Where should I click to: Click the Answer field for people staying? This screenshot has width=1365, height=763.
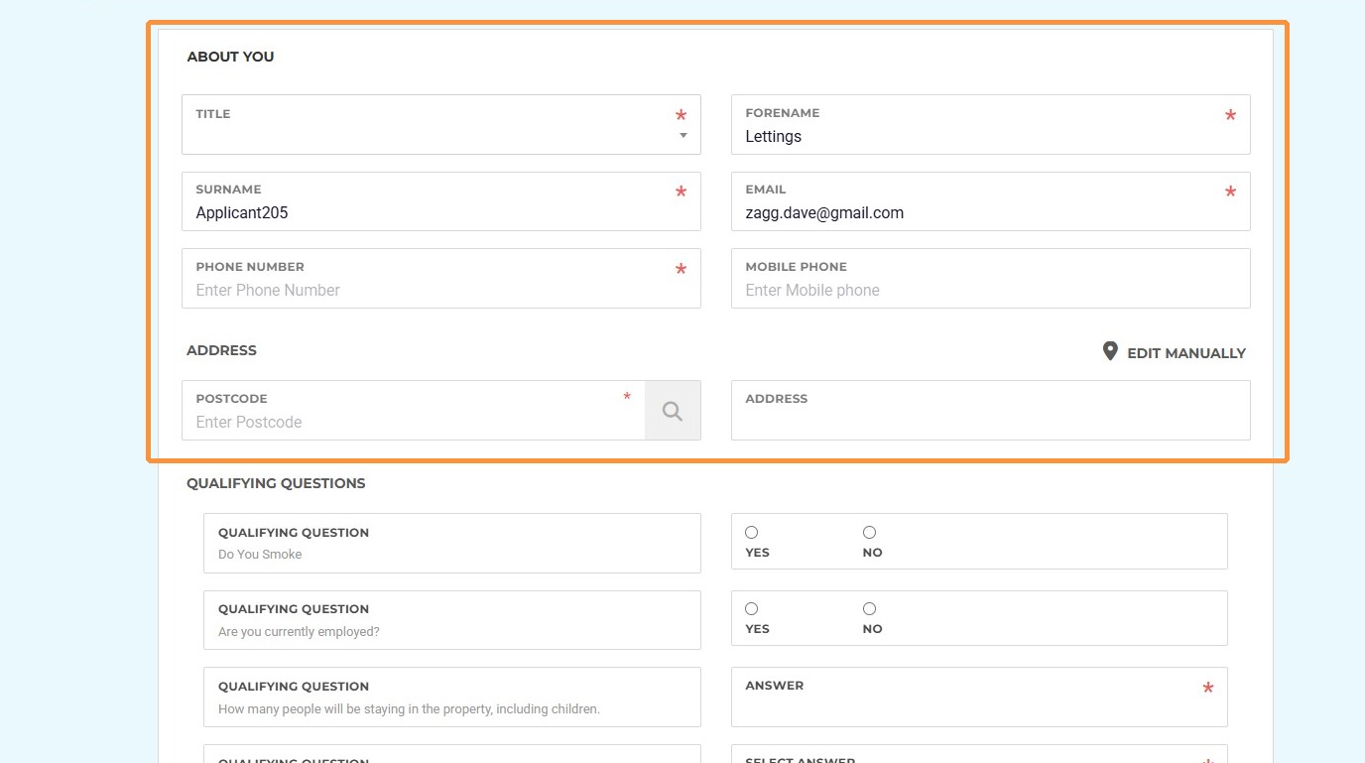967,708
